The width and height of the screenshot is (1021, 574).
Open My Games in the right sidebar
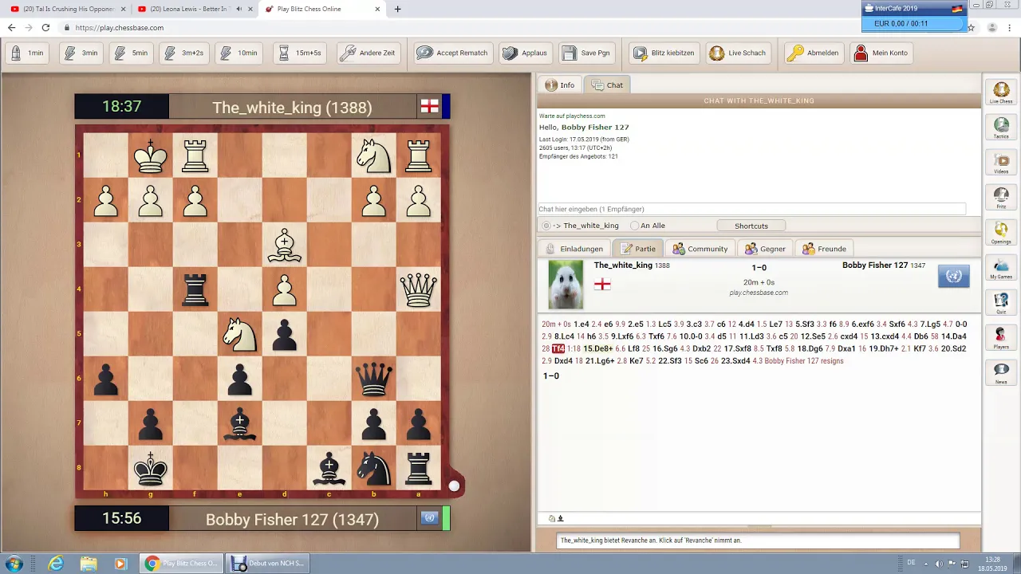(1001, 268)
